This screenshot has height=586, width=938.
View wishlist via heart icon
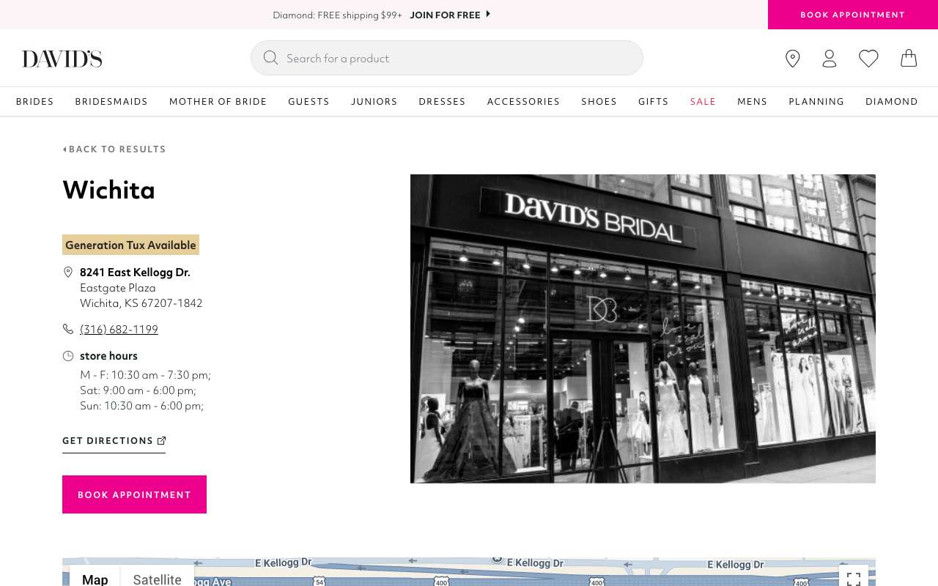(868, 59)
